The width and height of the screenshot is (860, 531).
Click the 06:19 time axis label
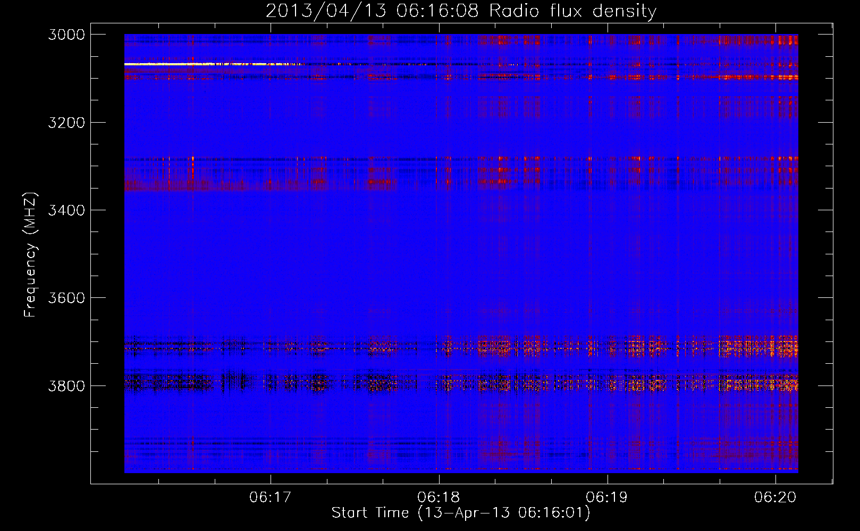click(607, 497)
